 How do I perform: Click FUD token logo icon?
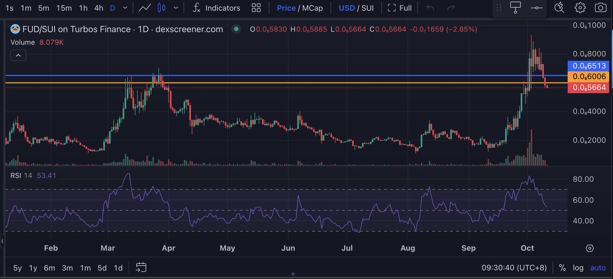click(15, 29)
